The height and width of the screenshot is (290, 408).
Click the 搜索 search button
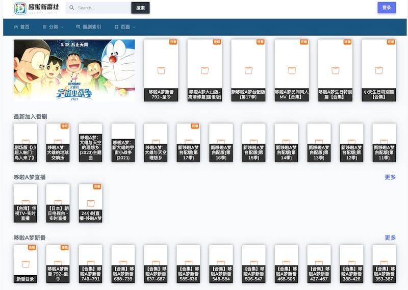(x=141, y=8)
